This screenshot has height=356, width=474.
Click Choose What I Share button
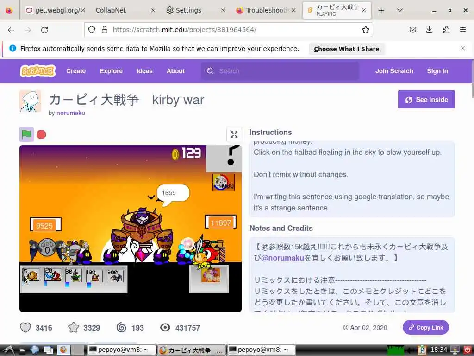tap(346, 49)
